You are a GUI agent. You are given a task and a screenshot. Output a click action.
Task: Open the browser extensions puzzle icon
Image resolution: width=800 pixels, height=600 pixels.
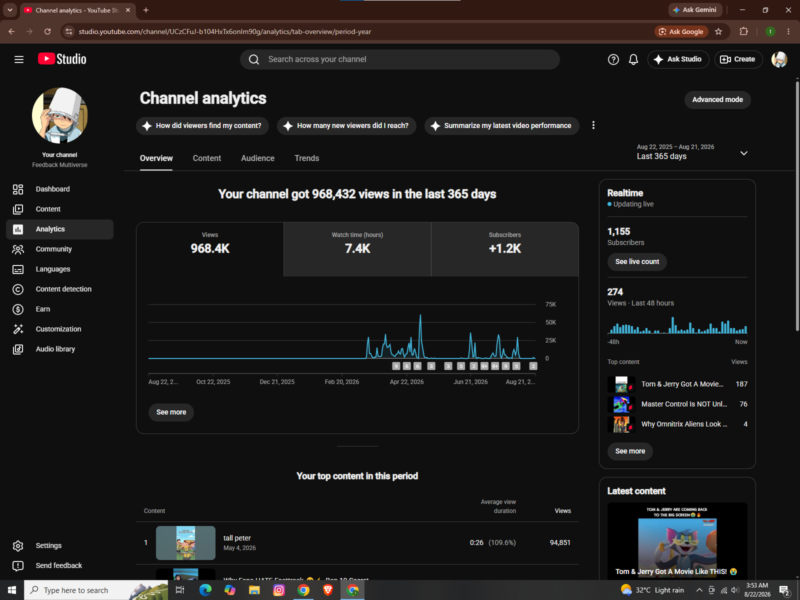743,31
